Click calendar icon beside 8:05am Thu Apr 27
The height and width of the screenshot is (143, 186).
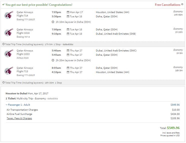point(68,68)
